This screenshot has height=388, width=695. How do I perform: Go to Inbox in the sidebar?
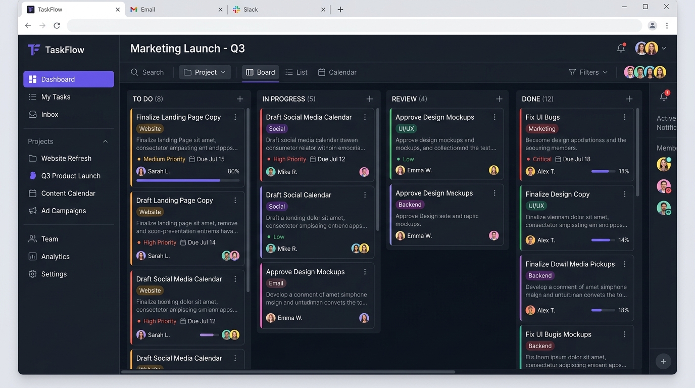click(69, 115)
